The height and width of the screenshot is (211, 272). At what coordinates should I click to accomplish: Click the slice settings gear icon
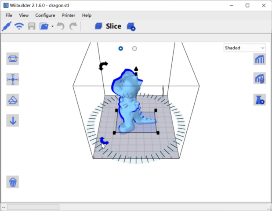click(131, 27)
